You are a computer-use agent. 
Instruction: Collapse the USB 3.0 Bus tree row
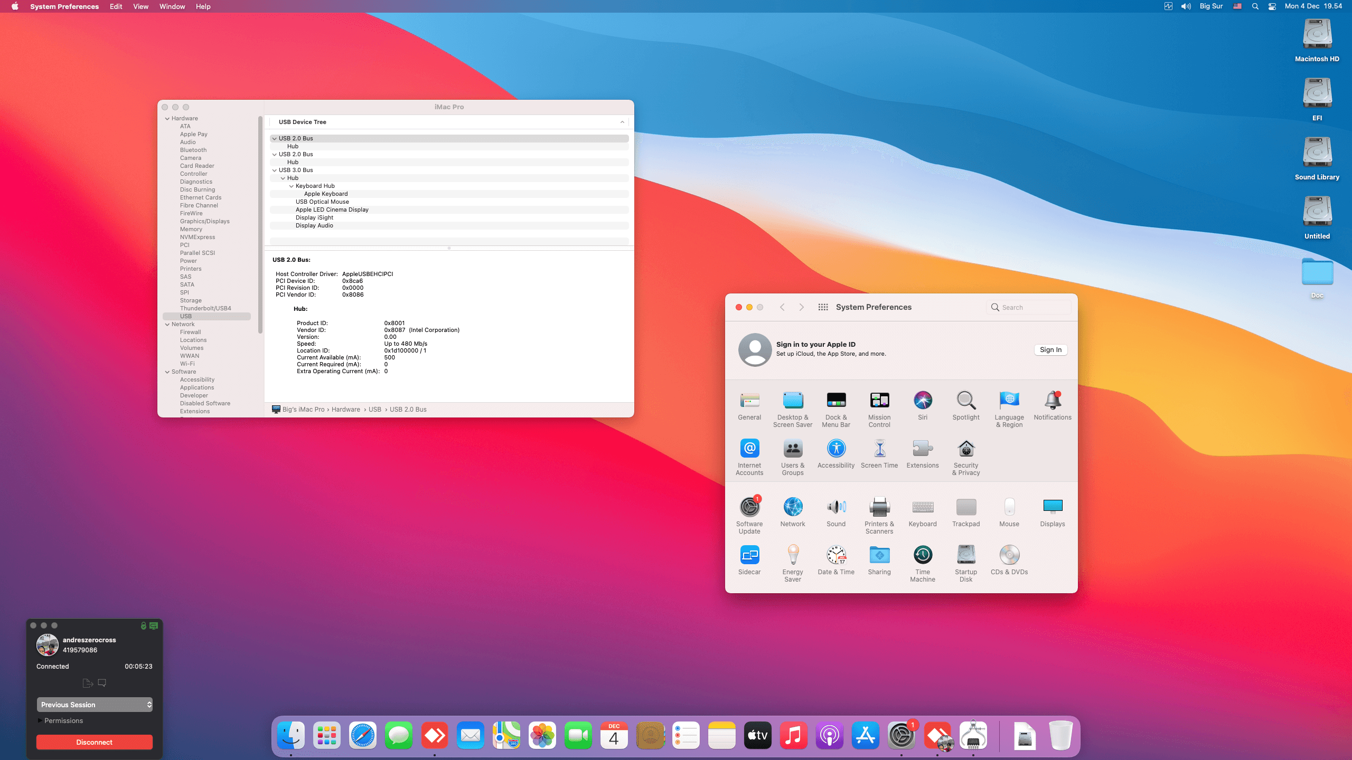275,170
